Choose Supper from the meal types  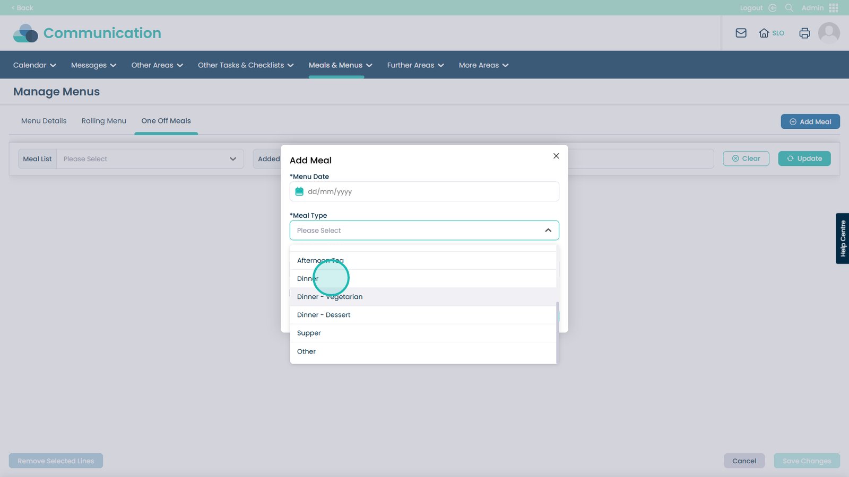(x=309, y=333)
